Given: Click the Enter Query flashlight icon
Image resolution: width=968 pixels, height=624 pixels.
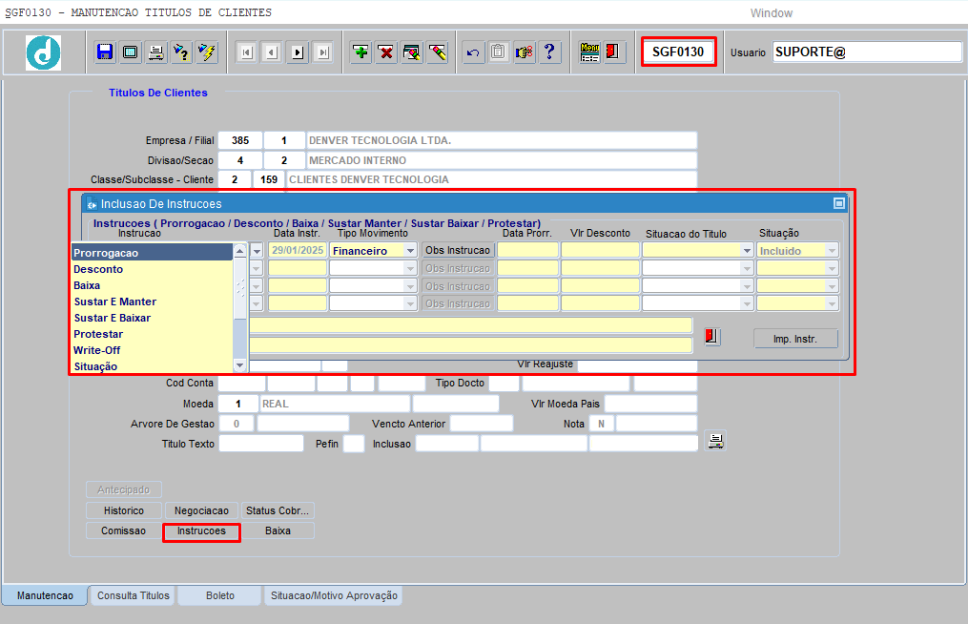Looking at the screenshot, I should 181,52.
